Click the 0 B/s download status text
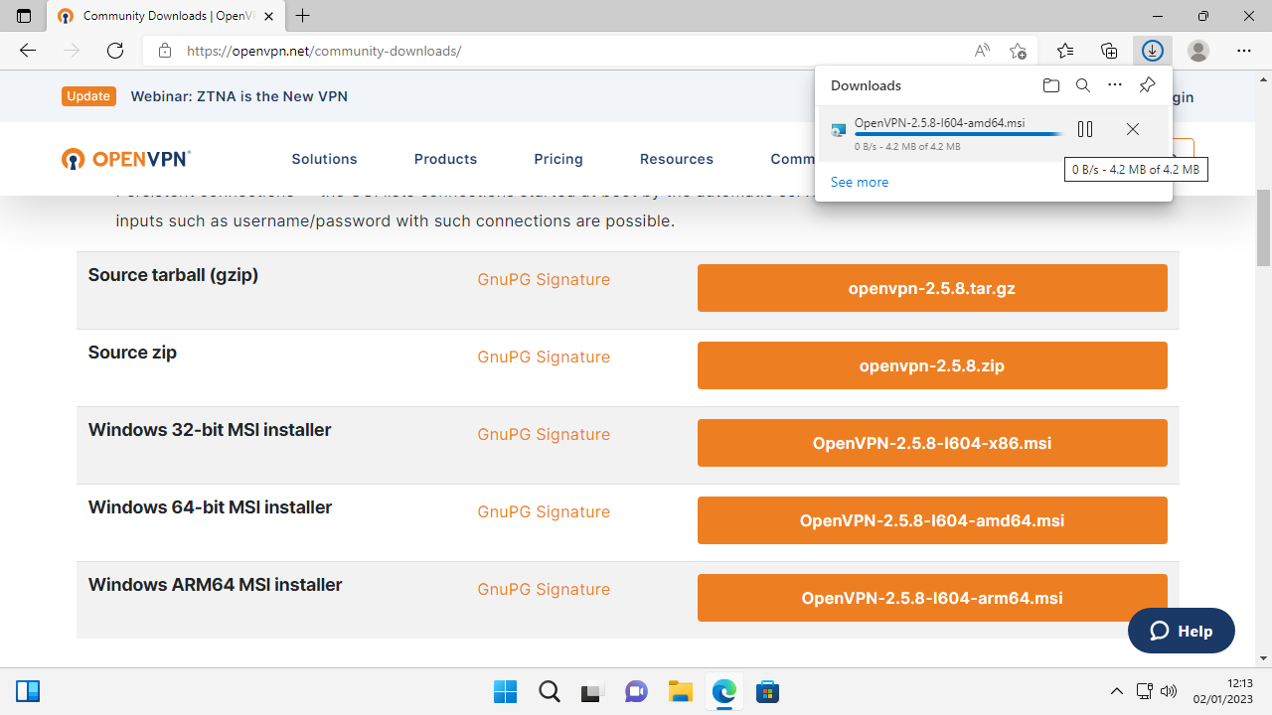The width and height of the screenshot is (1272, 715). click(x=907, y=147)
